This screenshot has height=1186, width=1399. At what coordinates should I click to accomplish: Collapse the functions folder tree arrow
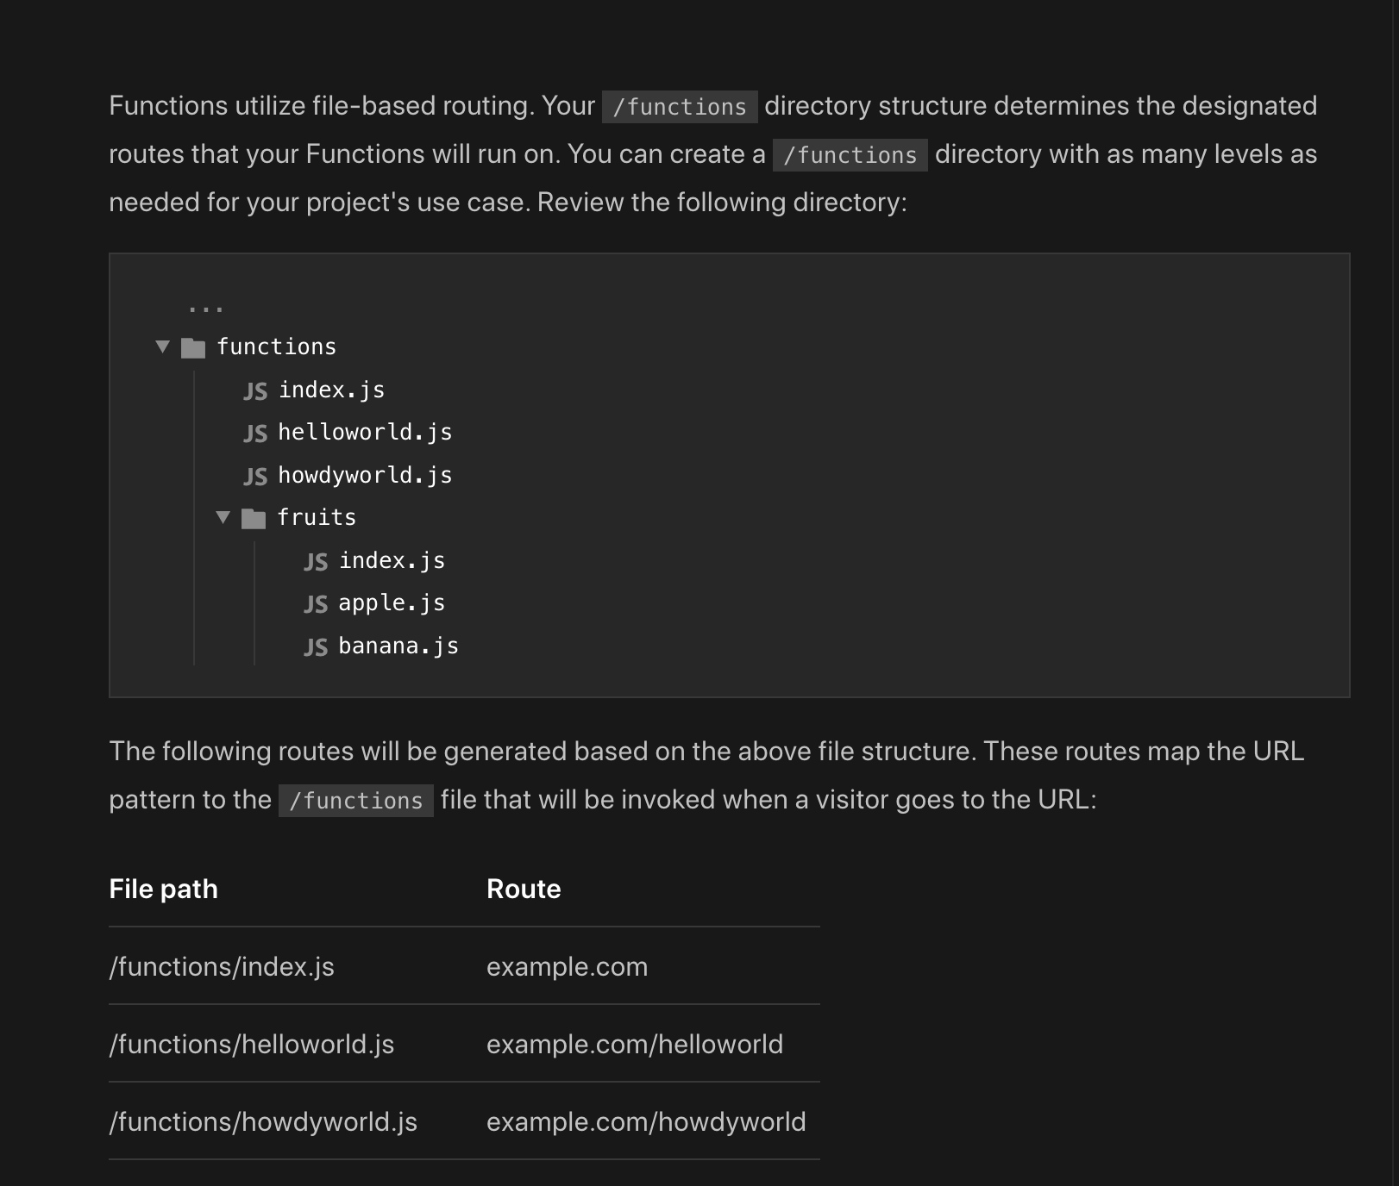pyautogui.click(x=162, y=346)
